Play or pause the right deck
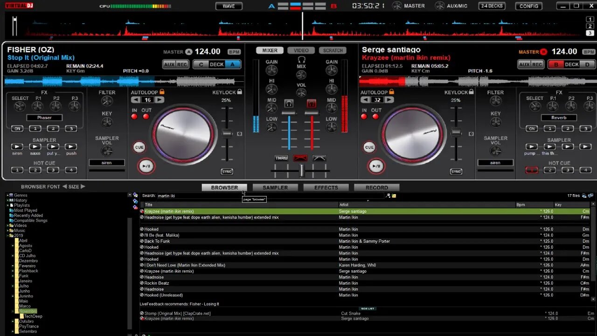The width and height of the screenshot is (597, 336). tap(376, 166)
